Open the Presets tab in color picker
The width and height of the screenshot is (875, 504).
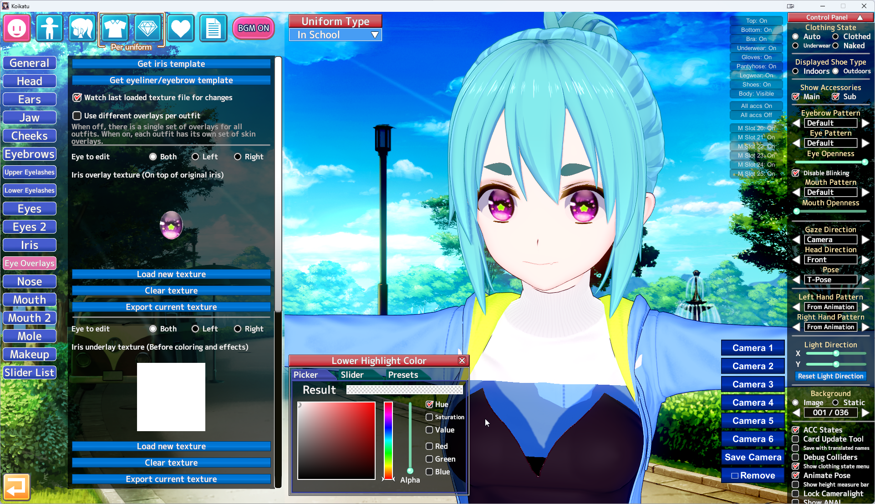(x=403, y=375)
